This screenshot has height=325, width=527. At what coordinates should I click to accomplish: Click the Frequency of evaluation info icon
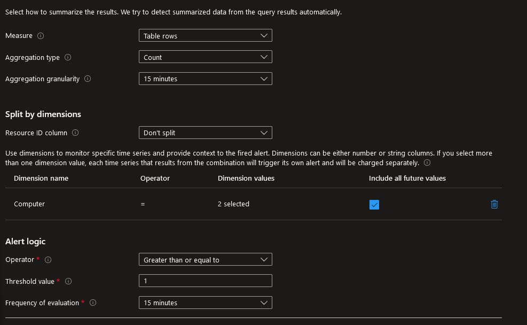click(x=93, y=303)
